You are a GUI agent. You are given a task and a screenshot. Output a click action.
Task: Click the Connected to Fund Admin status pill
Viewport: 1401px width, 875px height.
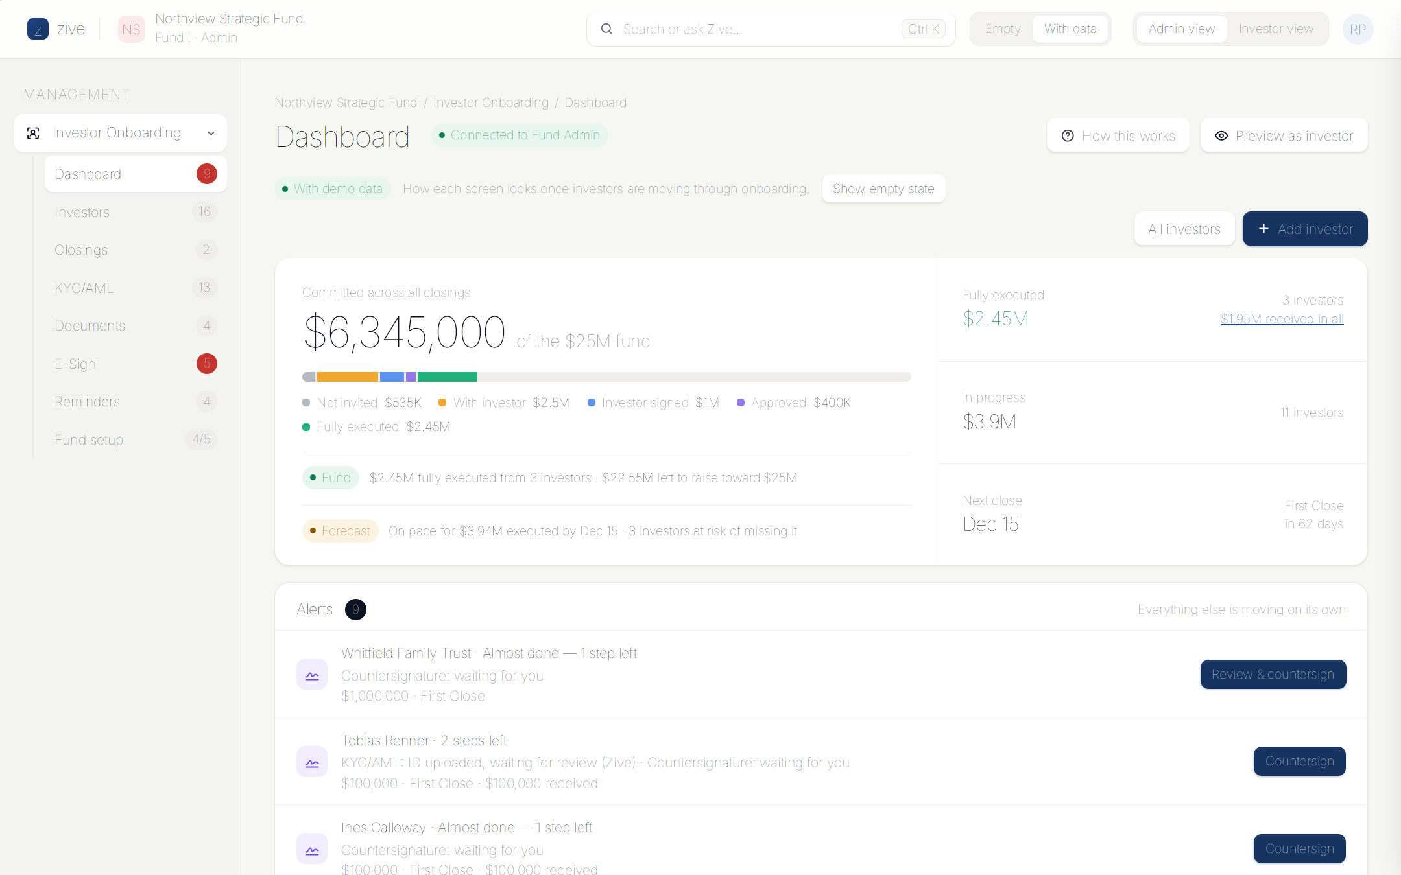(x=520, y=135)
